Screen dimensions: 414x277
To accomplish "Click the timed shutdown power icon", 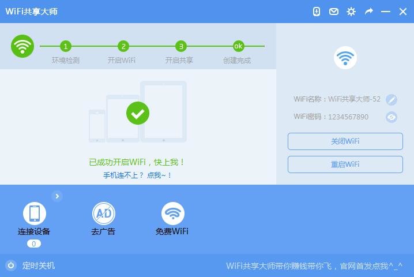I will pos(11,265).
